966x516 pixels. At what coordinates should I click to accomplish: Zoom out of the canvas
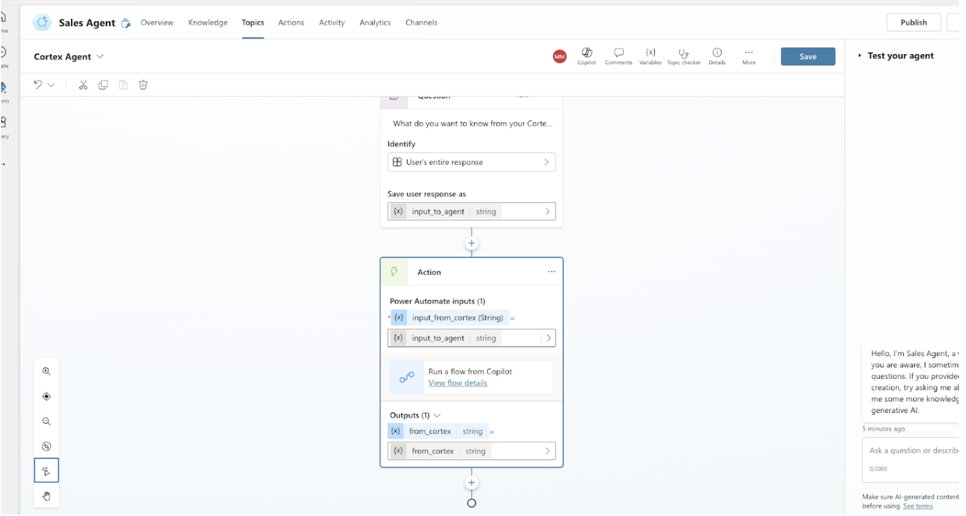[x=47, y=421]
